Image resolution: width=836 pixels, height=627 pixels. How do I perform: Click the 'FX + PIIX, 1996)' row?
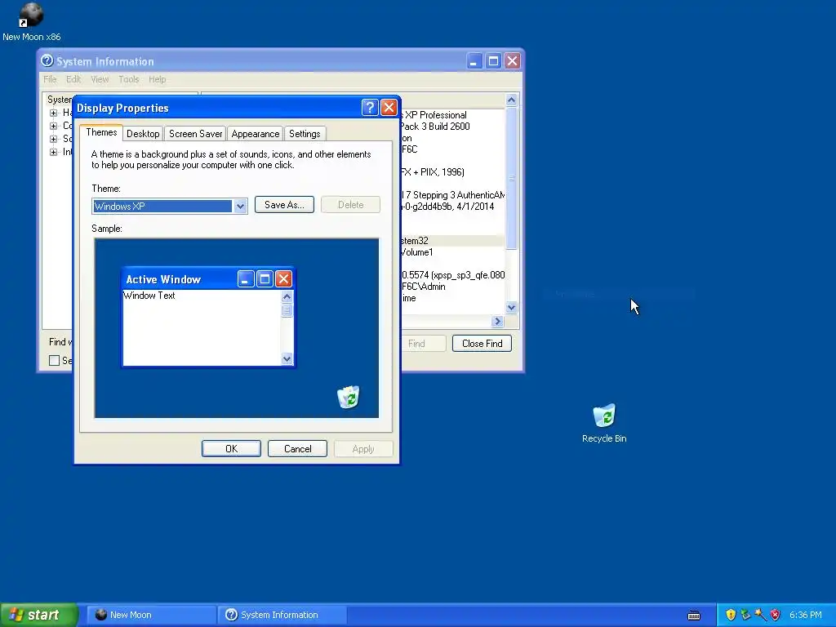tap(433, 172)
